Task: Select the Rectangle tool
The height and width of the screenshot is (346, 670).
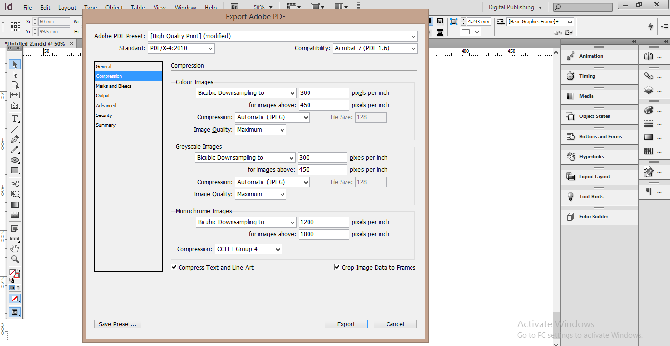Action: click(x=15, y=170)
